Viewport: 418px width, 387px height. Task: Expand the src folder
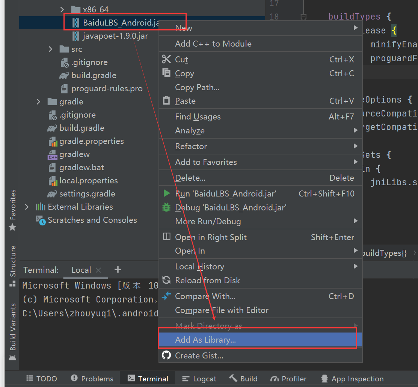click(50, 49)
